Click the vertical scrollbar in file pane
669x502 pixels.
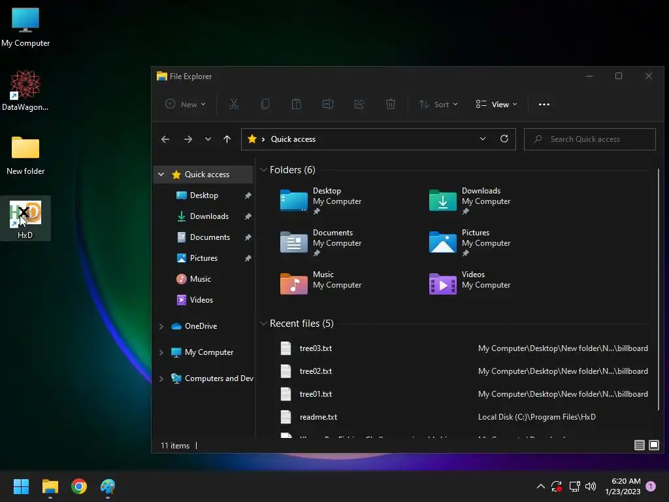click(x=659, y=290)
